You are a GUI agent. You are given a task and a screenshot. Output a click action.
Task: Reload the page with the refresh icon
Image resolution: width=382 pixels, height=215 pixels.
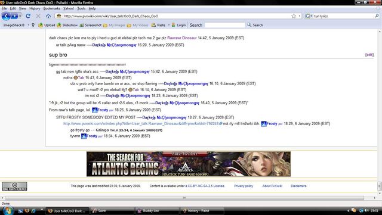pos(28,16)
